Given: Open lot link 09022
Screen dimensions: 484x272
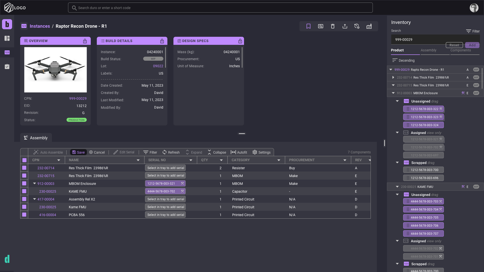Looking at the screenshot, I should (158, 66).
